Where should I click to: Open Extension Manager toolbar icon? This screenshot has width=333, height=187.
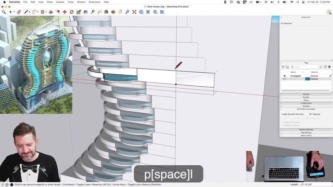[162, 12]
